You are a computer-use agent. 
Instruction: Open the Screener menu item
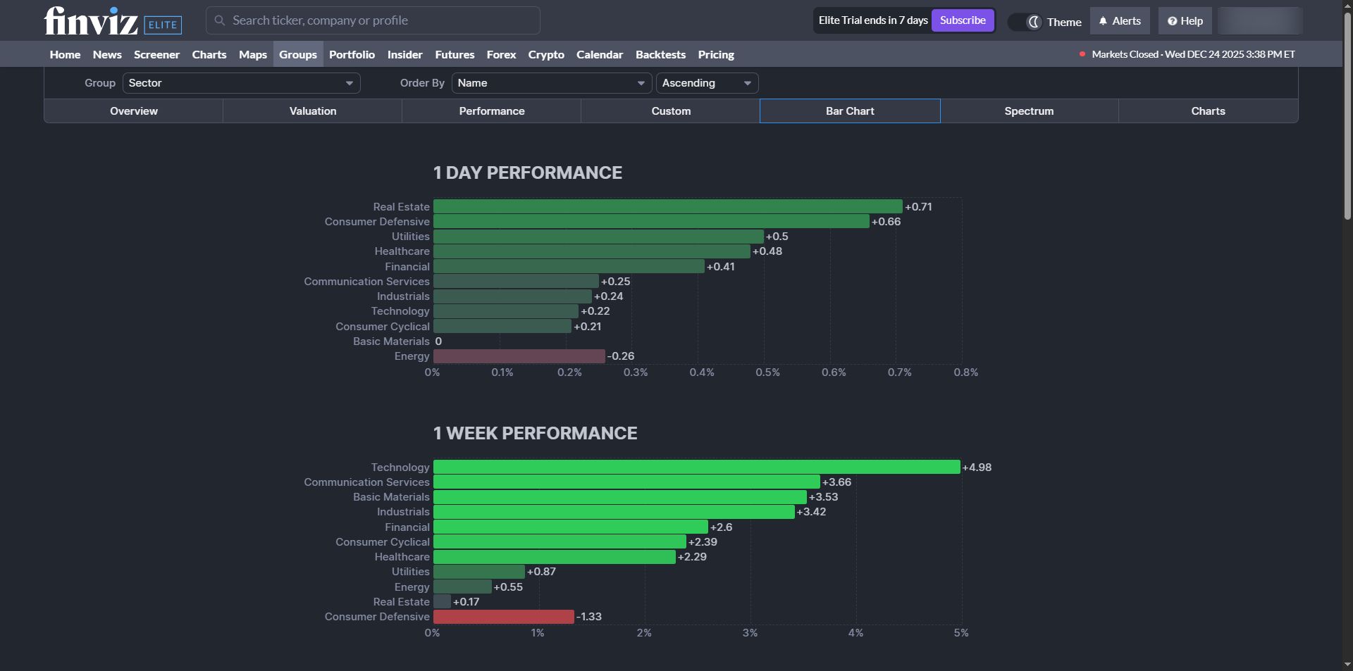(x=156, y=54)
